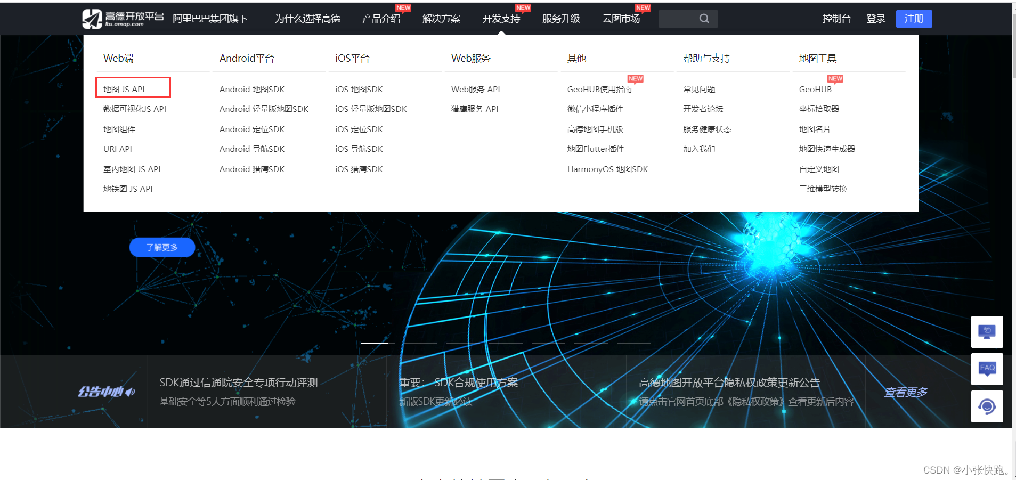
Task: Open the 开发支持 menu
Action: [501, 19]
